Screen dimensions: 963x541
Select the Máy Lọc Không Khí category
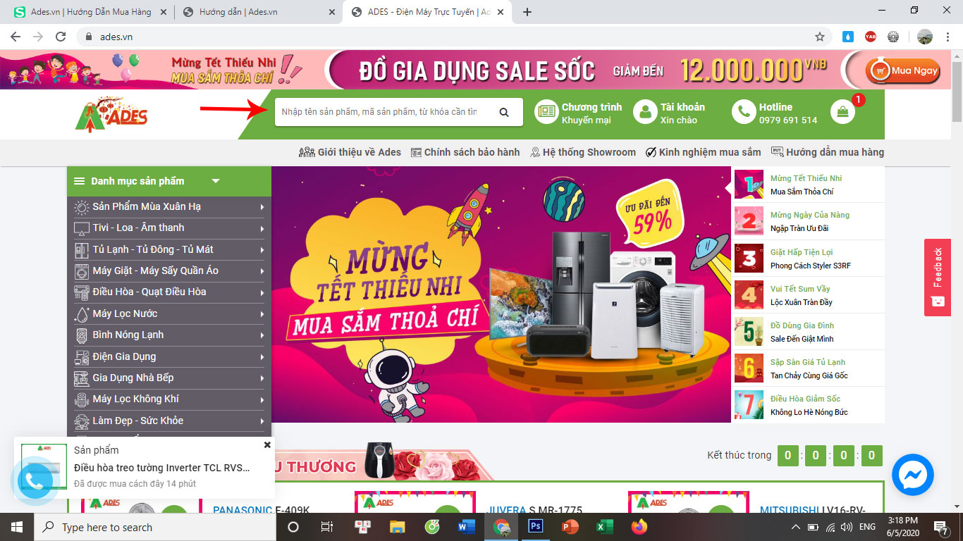coord(169,399)
